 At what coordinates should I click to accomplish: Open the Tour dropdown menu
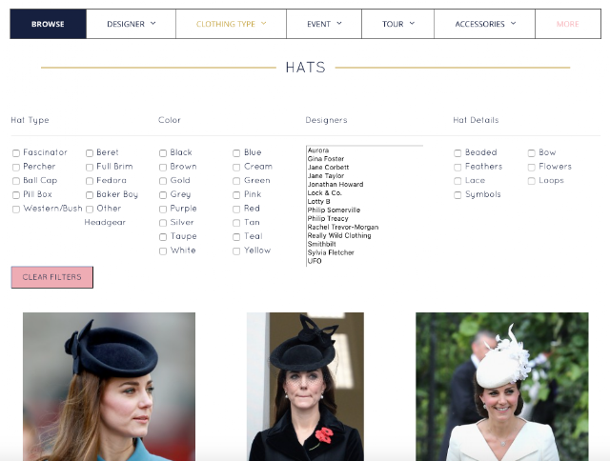coord(398,24)
